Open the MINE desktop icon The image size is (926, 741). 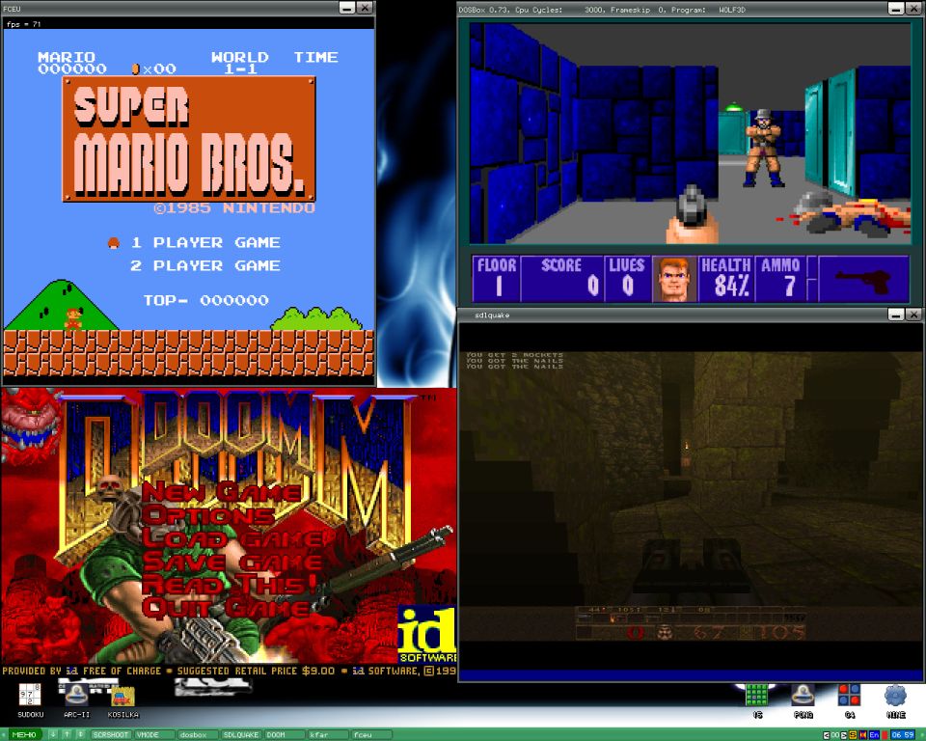(895, 696)
